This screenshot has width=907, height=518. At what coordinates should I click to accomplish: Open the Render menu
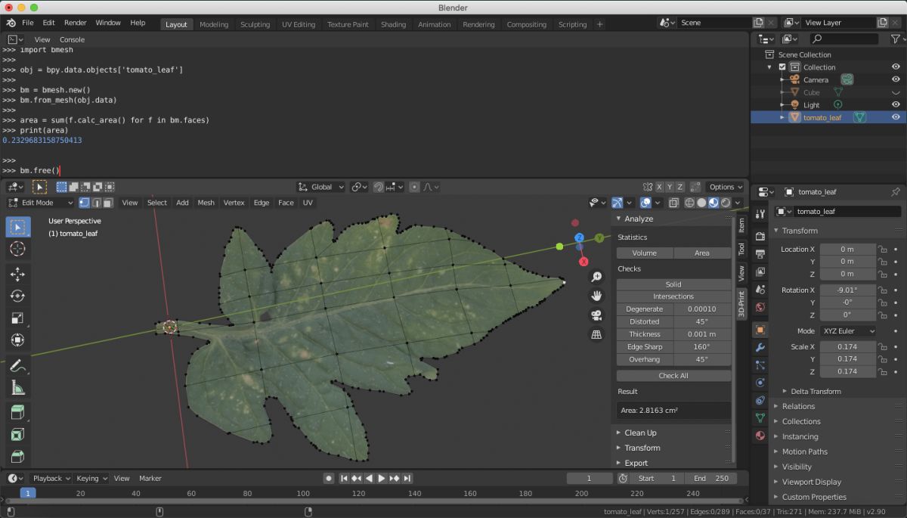tap(75, 23)
